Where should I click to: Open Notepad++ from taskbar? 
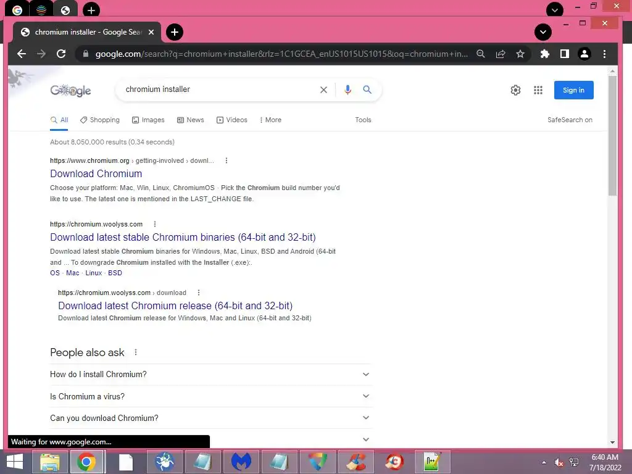[433, 462]
